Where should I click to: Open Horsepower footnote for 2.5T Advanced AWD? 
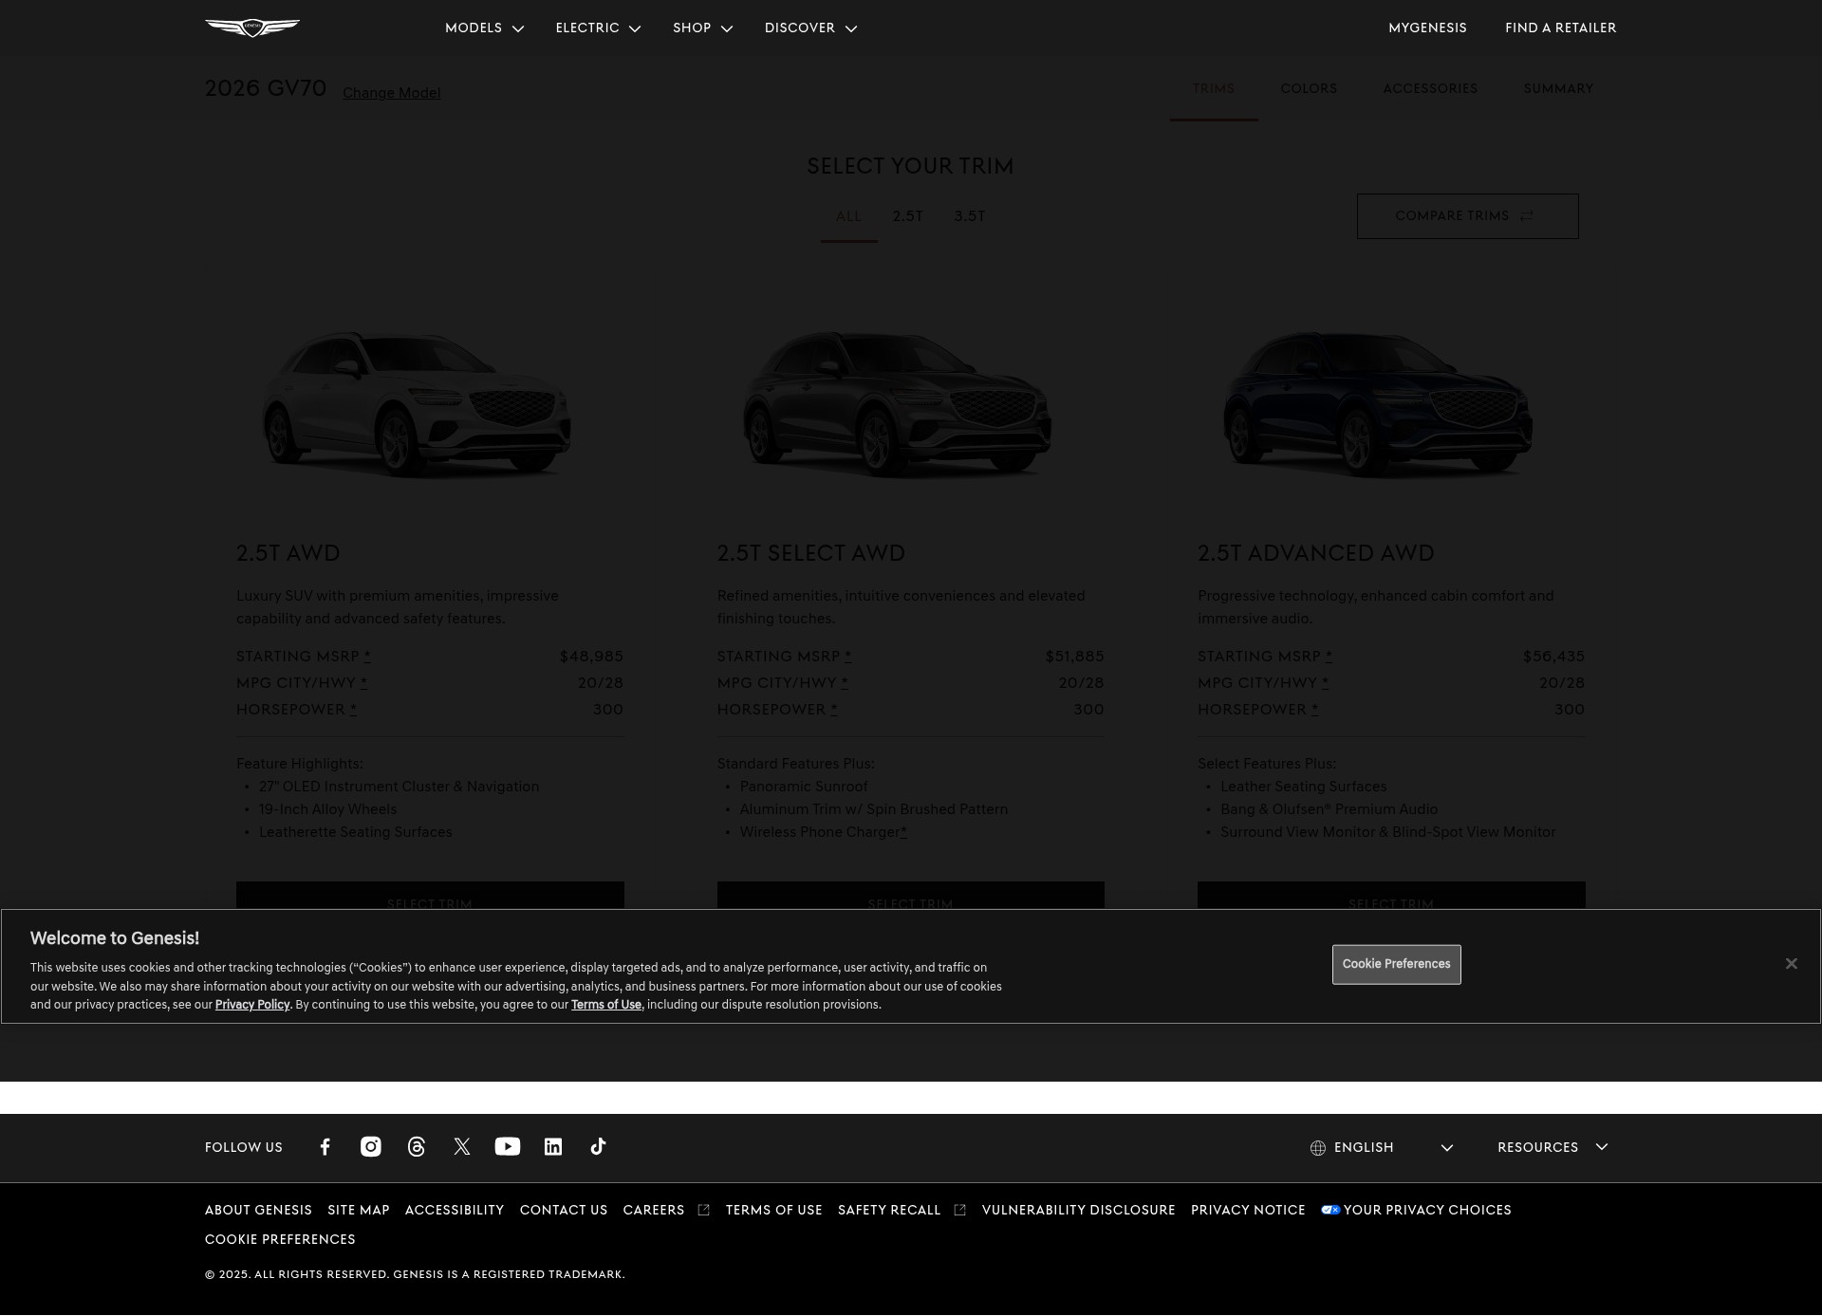click(1314, 709)
